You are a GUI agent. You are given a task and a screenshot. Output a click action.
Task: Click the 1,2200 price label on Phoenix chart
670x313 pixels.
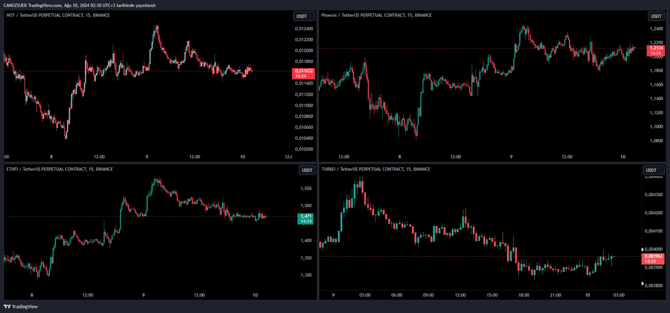[655, 42]
